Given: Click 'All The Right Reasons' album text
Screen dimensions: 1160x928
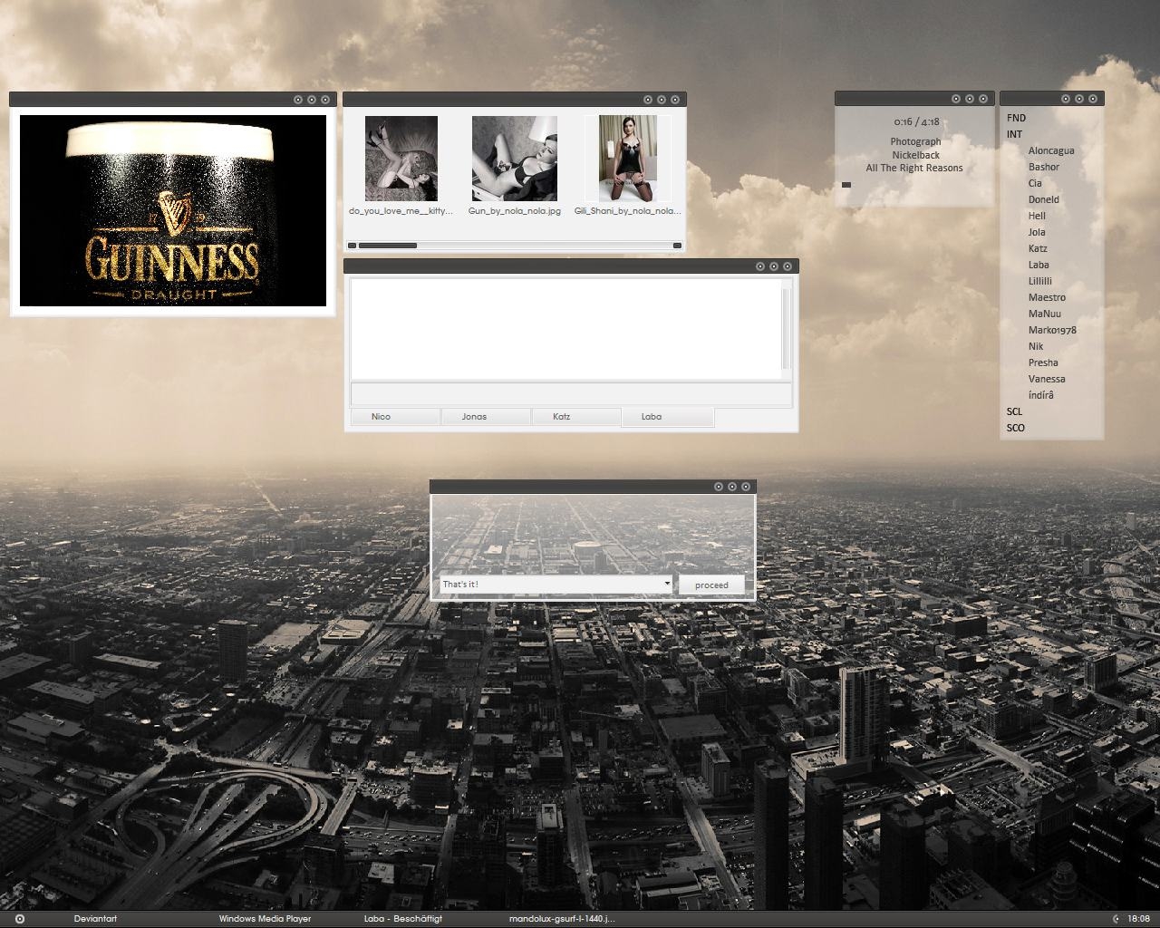Looking at the screenshot, I should [x=914, y=168].
